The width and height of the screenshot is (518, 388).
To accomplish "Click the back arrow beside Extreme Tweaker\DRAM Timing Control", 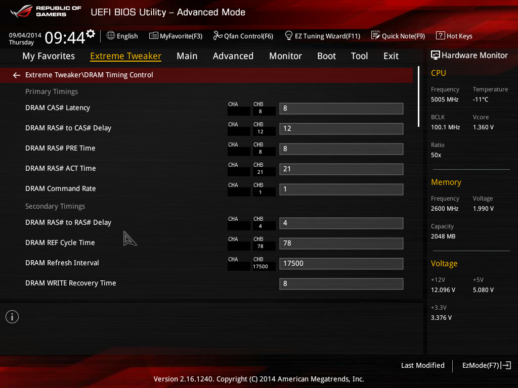I will click(x=17, y=75).
